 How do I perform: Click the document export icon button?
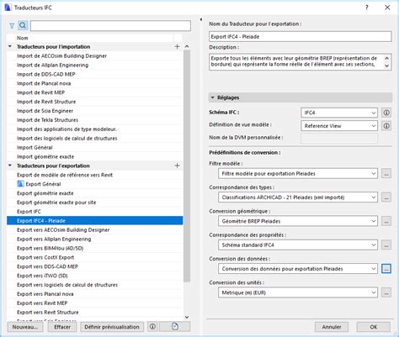[175, 327]
